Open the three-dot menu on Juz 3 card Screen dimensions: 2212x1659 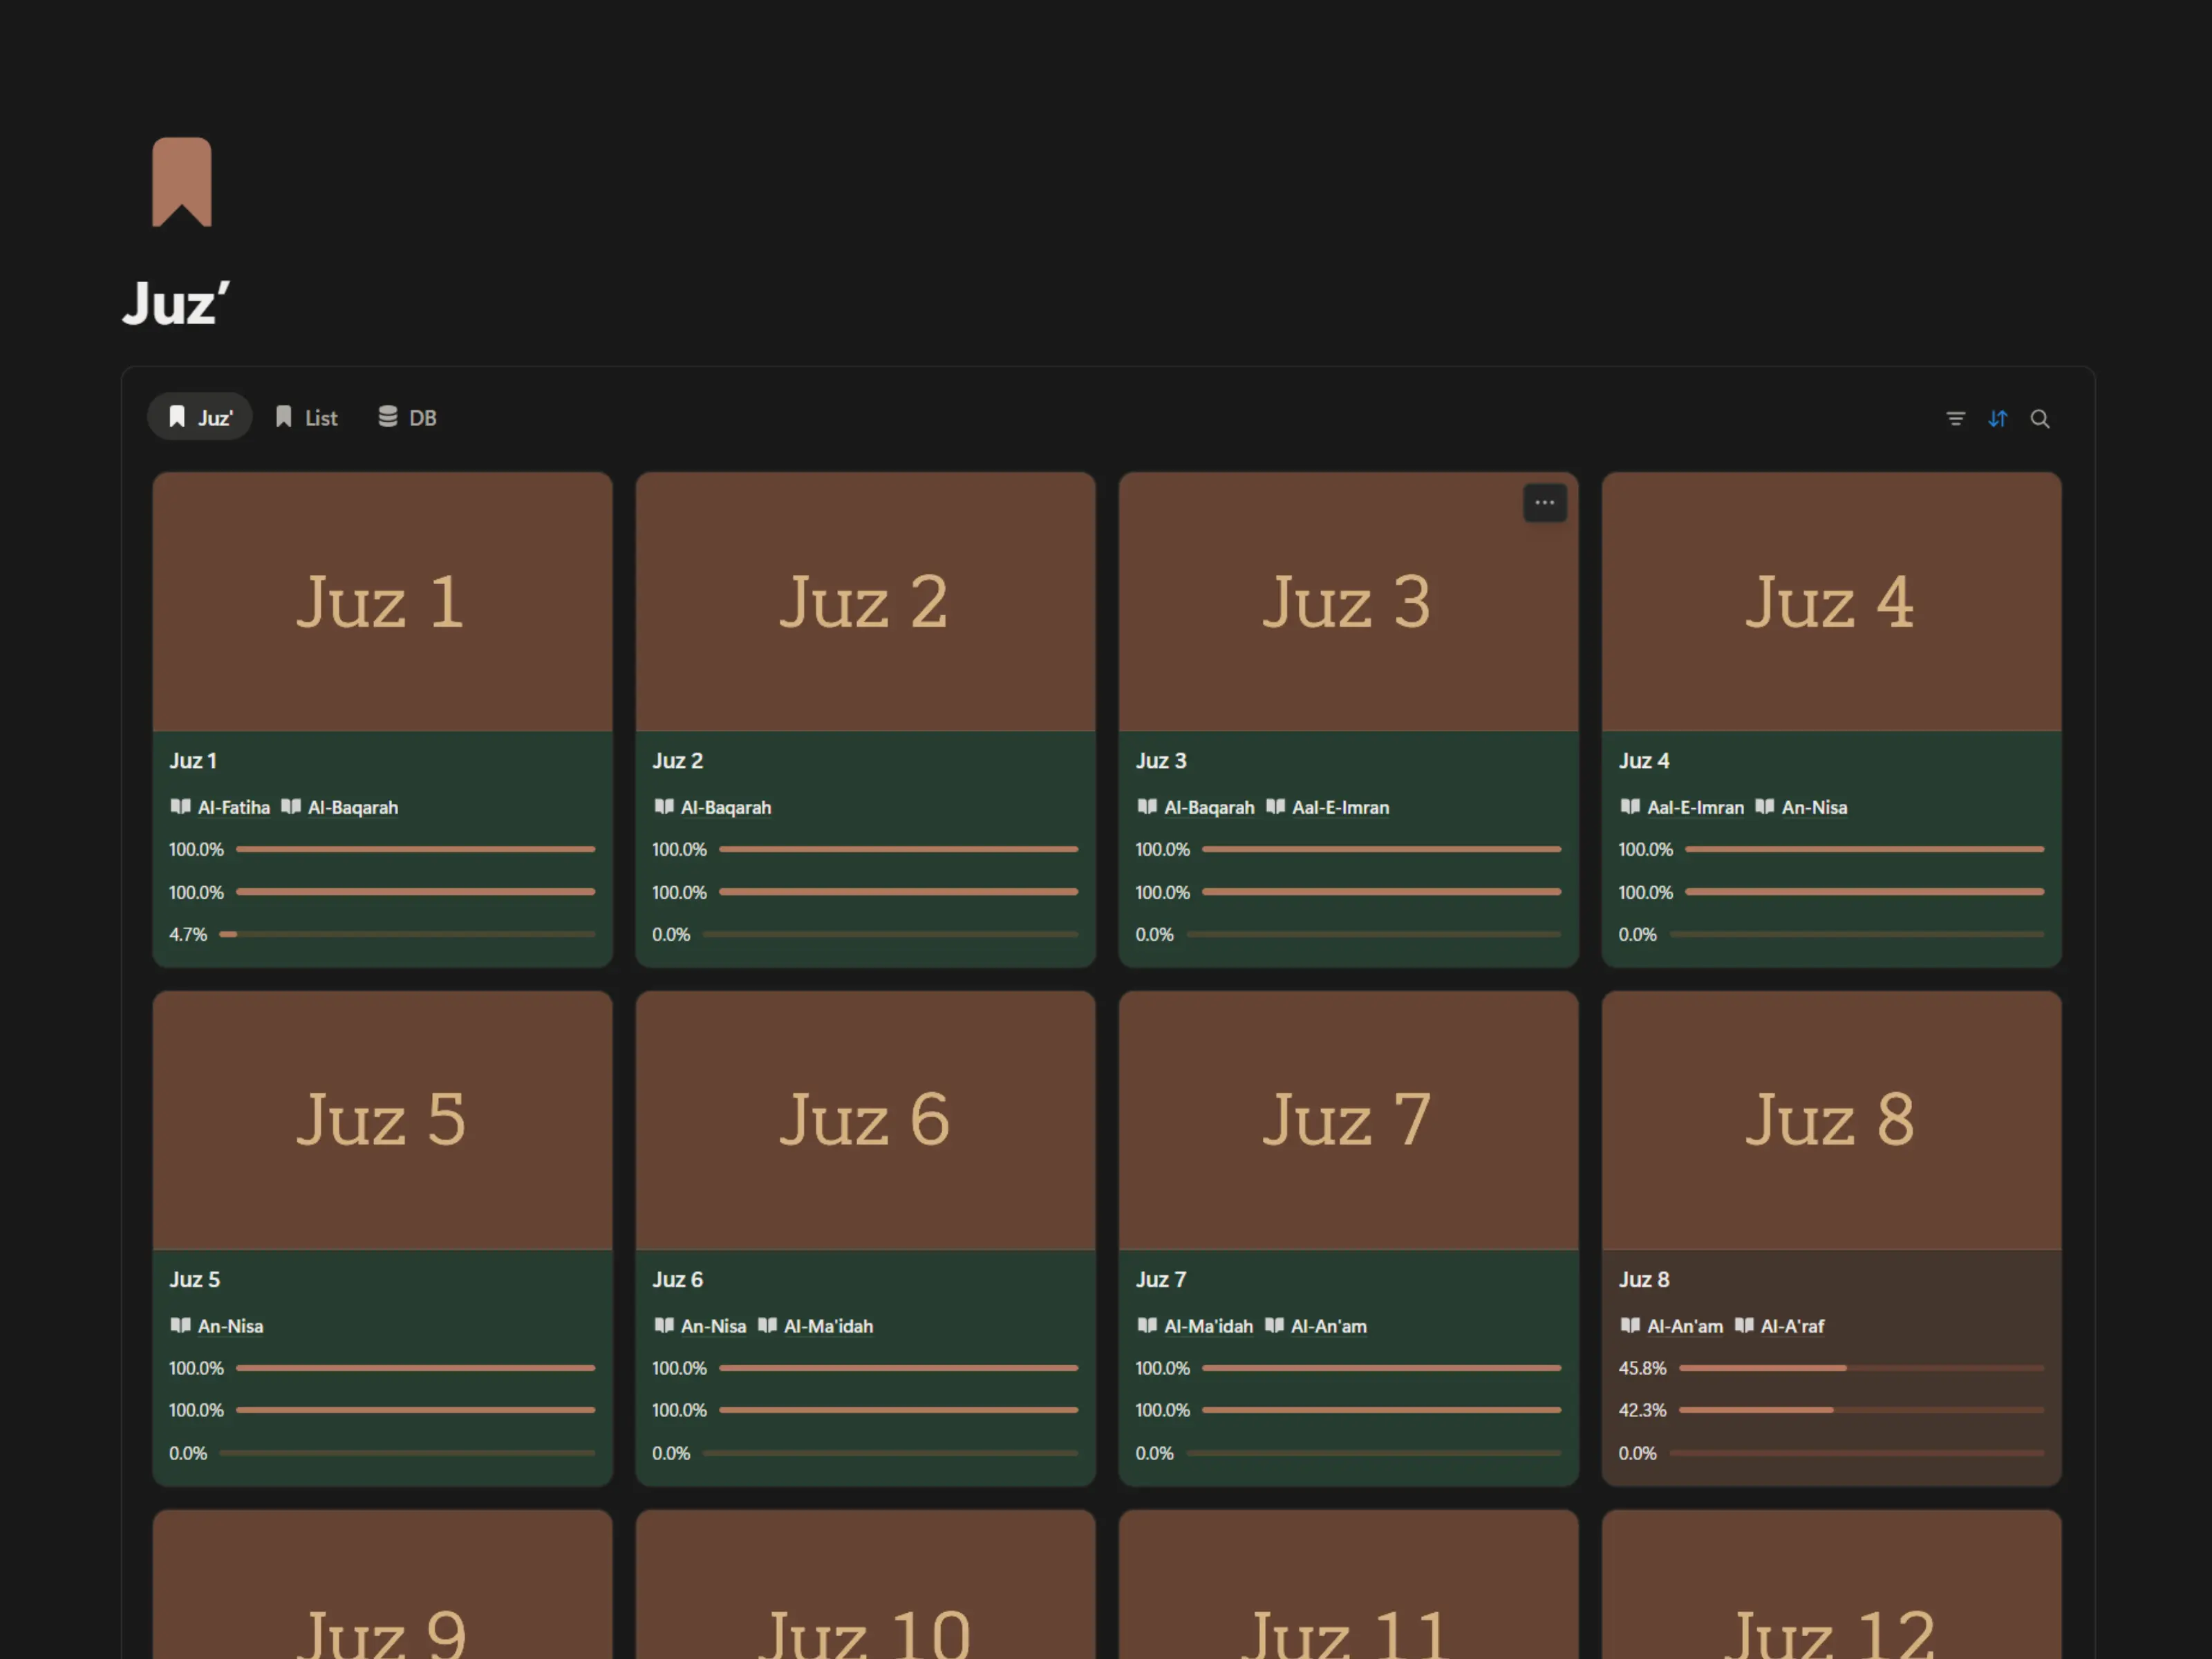pos(1544,503)
